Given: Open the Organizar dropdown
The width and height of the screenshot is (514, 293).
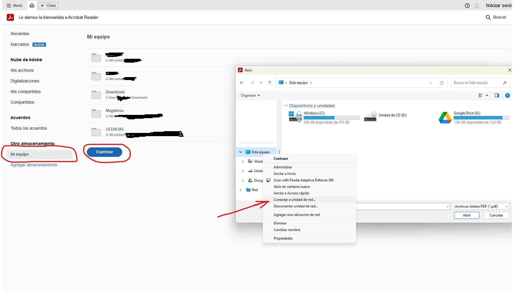Looking at the screenshot, I should 250,95.
